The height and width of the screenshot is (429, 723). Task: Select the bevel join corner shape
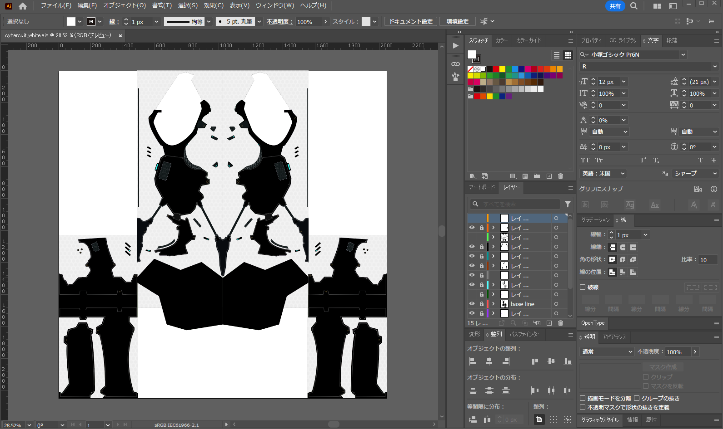click(633, 259)
